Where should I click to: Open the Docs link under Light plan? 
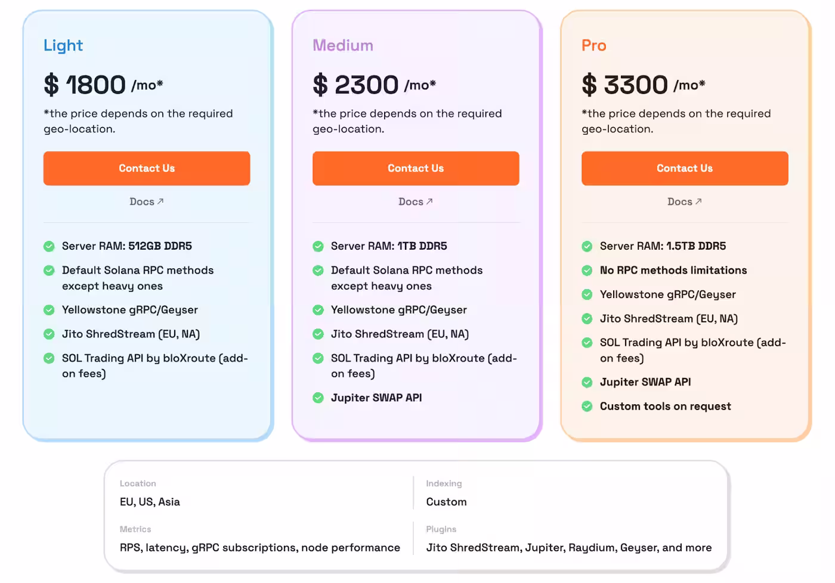coord(146,202)
